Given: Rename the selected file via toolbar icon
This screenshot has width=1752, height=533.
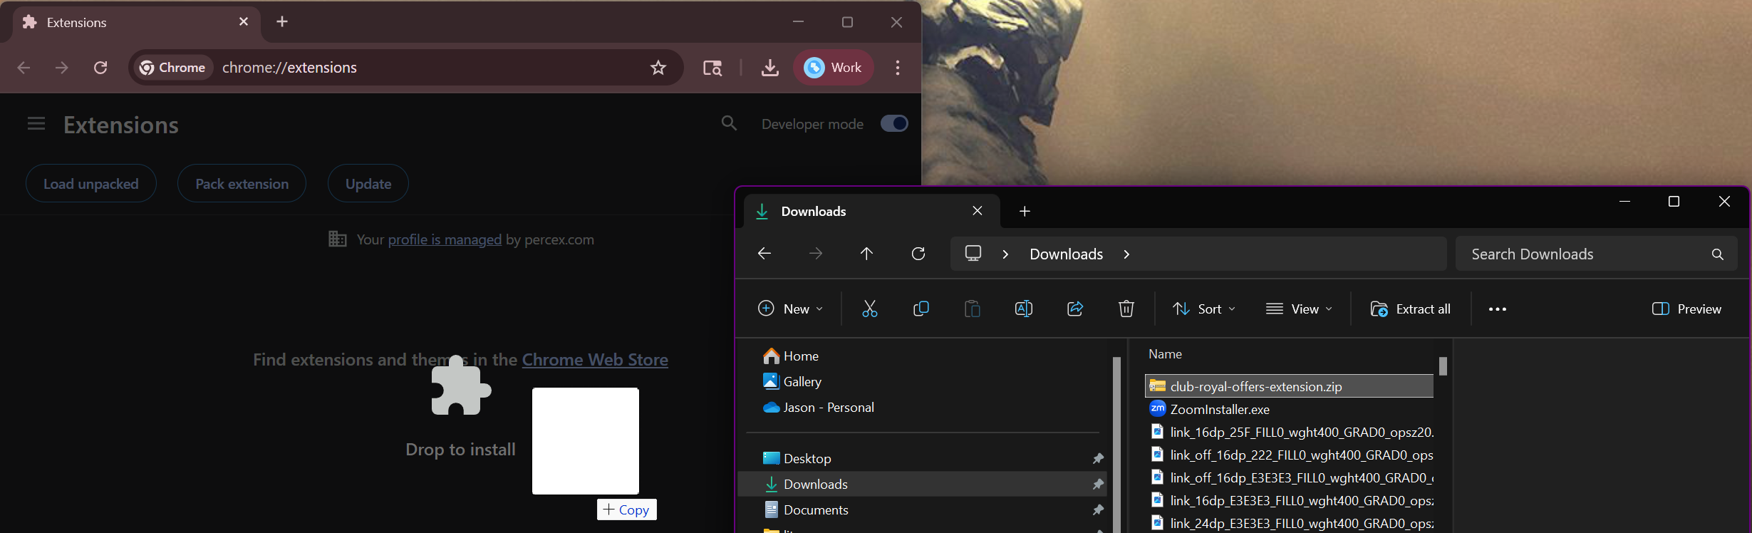Looking at the screenshot, I should [1024, 309].
